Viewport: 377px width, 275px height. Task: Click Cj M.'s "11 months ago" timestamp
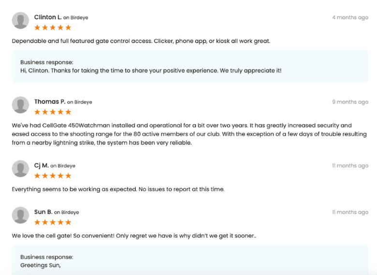(350, 166)
